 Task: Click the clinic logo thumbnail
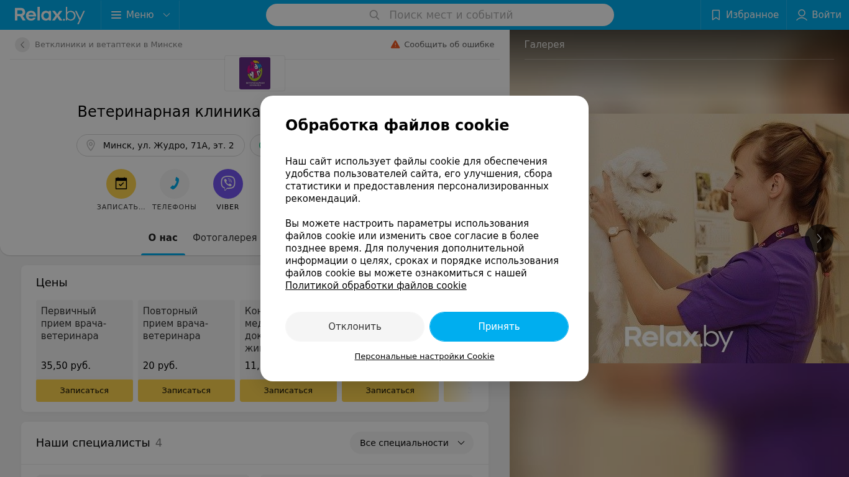coord(255,73)
